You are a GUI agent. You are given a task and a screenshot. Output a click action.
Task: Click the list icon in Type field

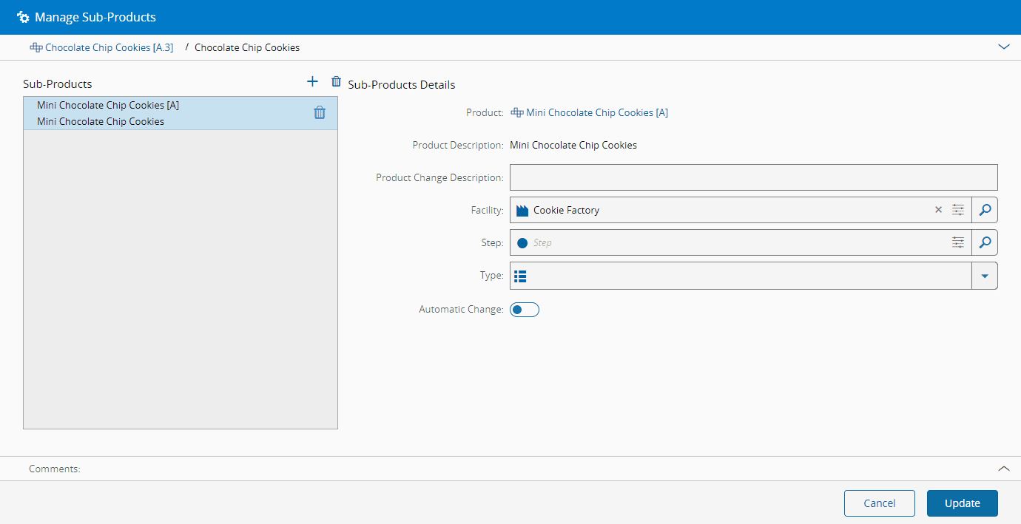520,276
